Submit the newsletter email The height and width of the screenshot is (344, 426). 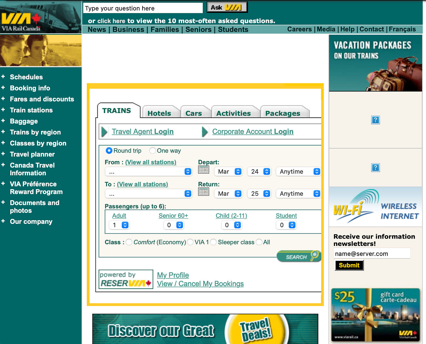349,265
